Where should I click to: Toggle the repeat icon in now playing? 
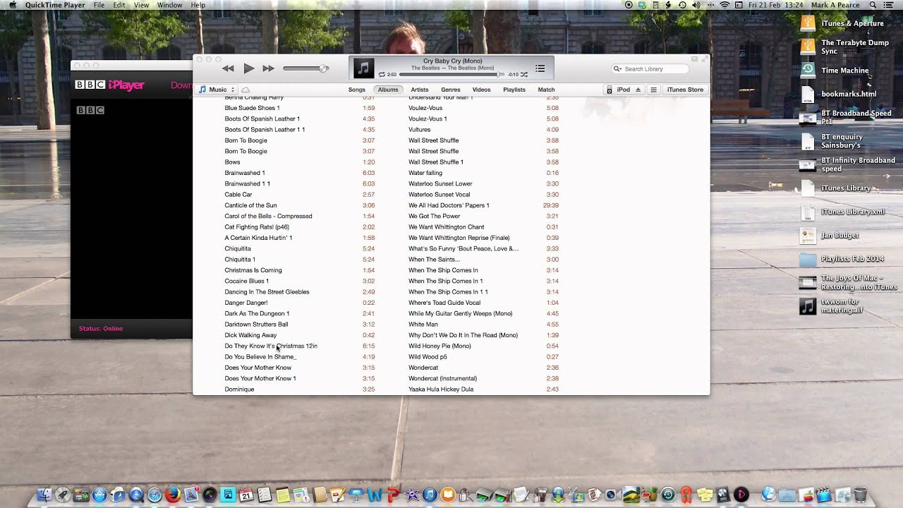[382, 74]
